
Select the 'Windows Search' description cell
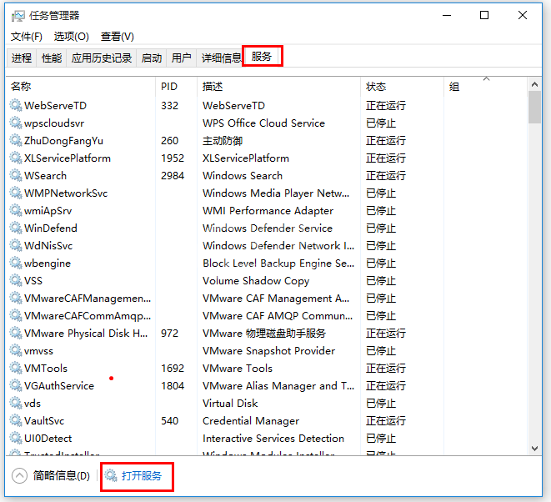243,175
